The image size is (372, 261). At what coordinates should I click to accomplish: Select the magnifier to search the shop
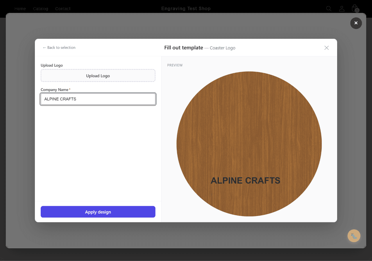329,8
